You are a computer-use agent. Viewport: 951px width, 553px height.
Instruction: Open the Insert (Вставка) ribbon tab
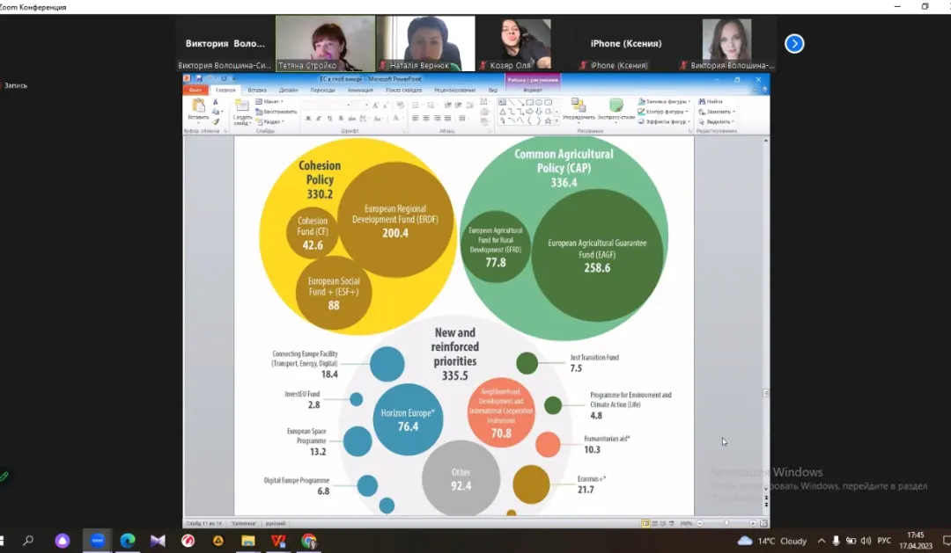[257, 90]
